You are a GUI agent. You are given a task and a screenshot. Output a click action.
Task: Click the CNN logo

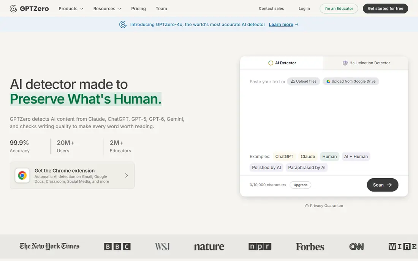(x=356, y=247)
